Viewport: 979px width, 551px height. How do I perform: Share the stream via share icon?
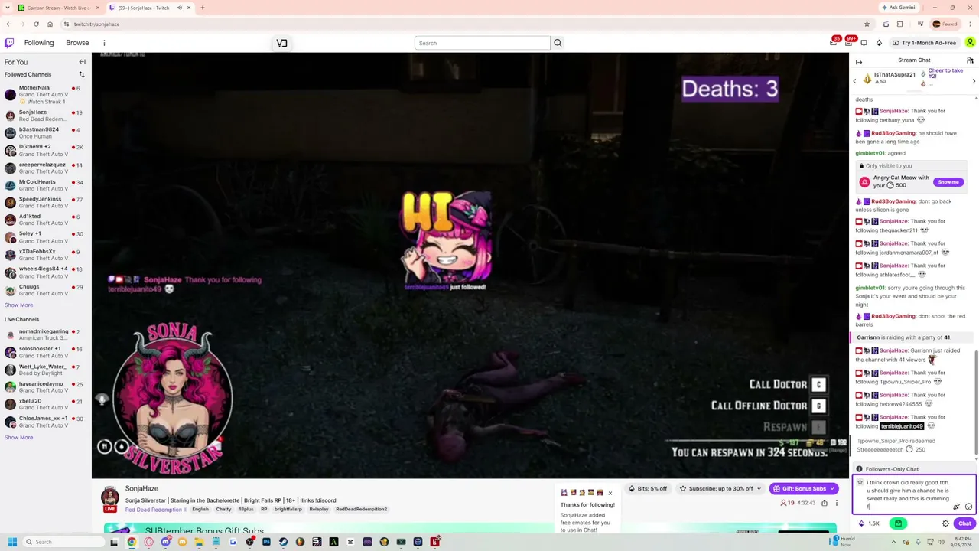coord(825,503)
